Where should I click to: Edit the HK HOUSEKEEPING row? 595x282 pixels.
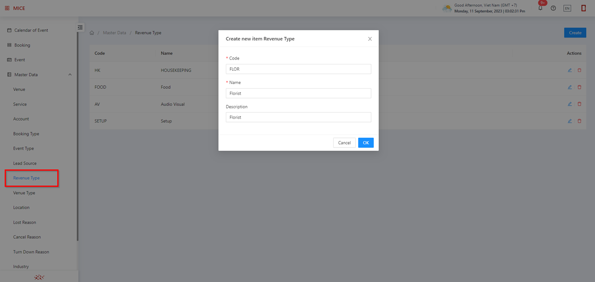tap(569, 70)
